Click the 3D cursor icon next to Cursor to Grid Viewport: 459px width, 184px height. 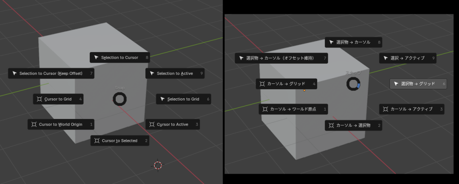39,99
